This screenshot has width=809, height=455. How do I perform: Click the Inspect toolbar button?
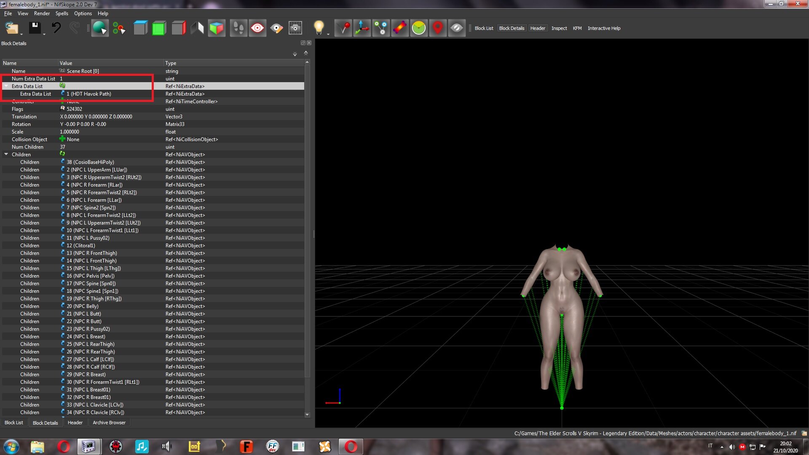[x=559, y=28]
